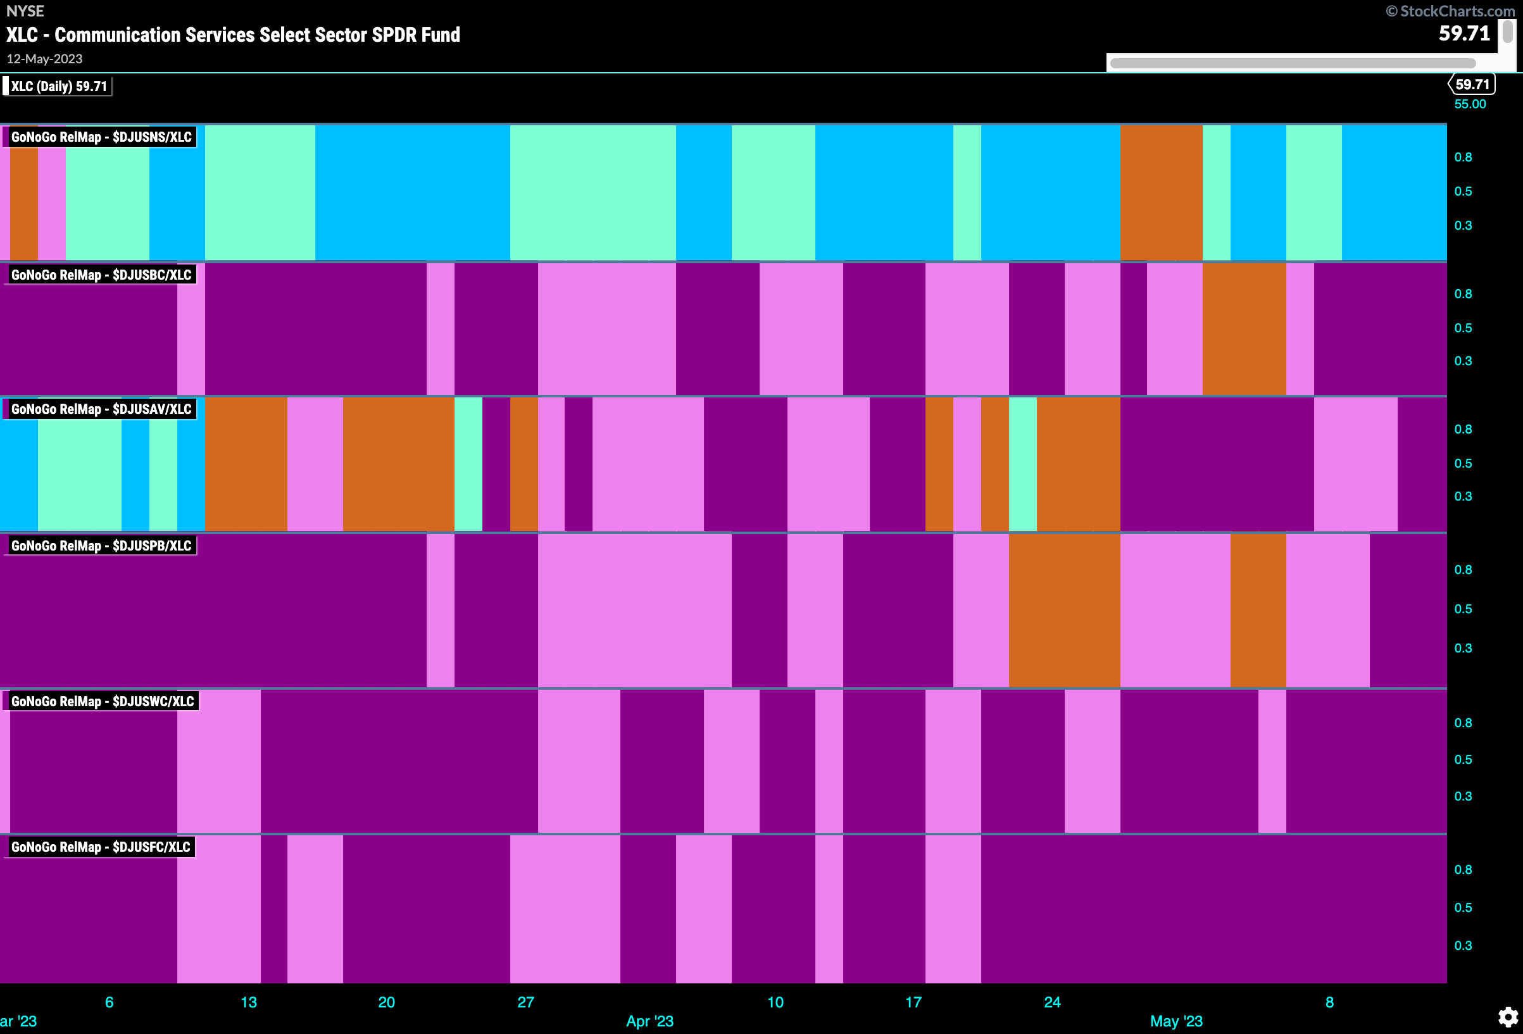The width and height of the screenshot is (1523, 1034).
Task: Select the GoNoGo RelMap $DJUSPB/XLC panel label
Action: tap(100, 546)
